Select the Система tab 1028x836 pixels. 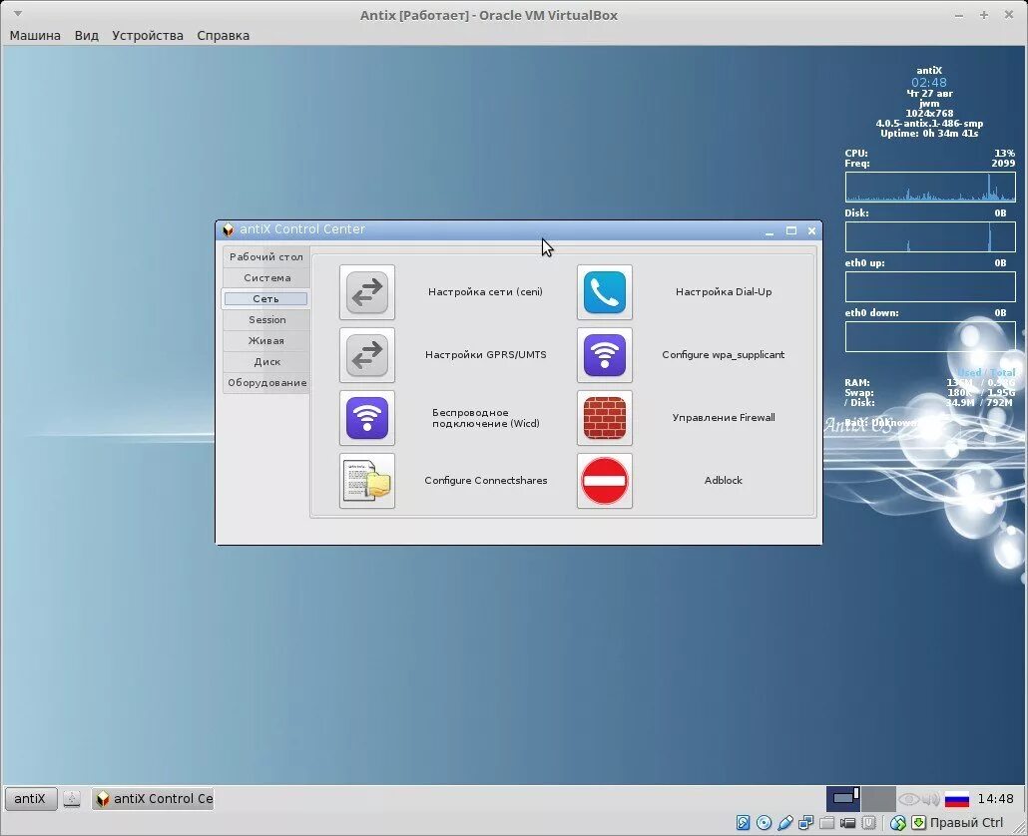point(266,277)
